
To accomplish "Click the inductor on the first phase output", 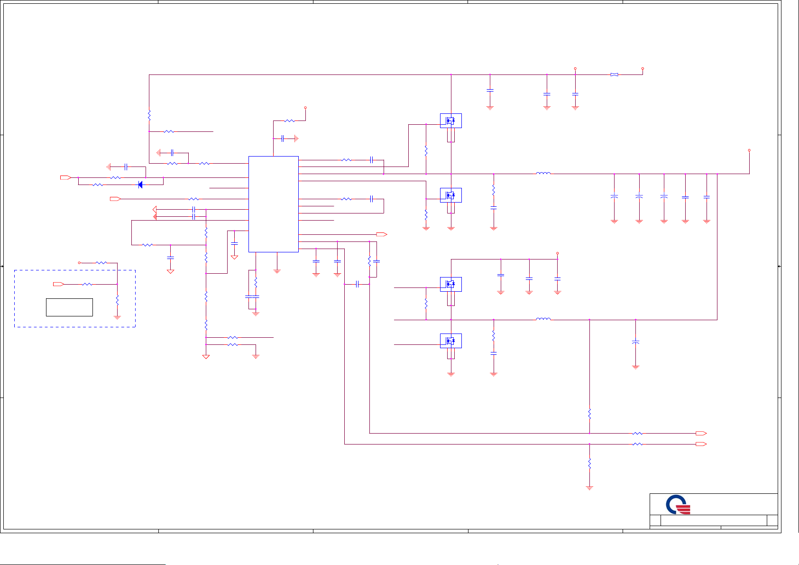I will pyautogui.click(x=543, y=173).
